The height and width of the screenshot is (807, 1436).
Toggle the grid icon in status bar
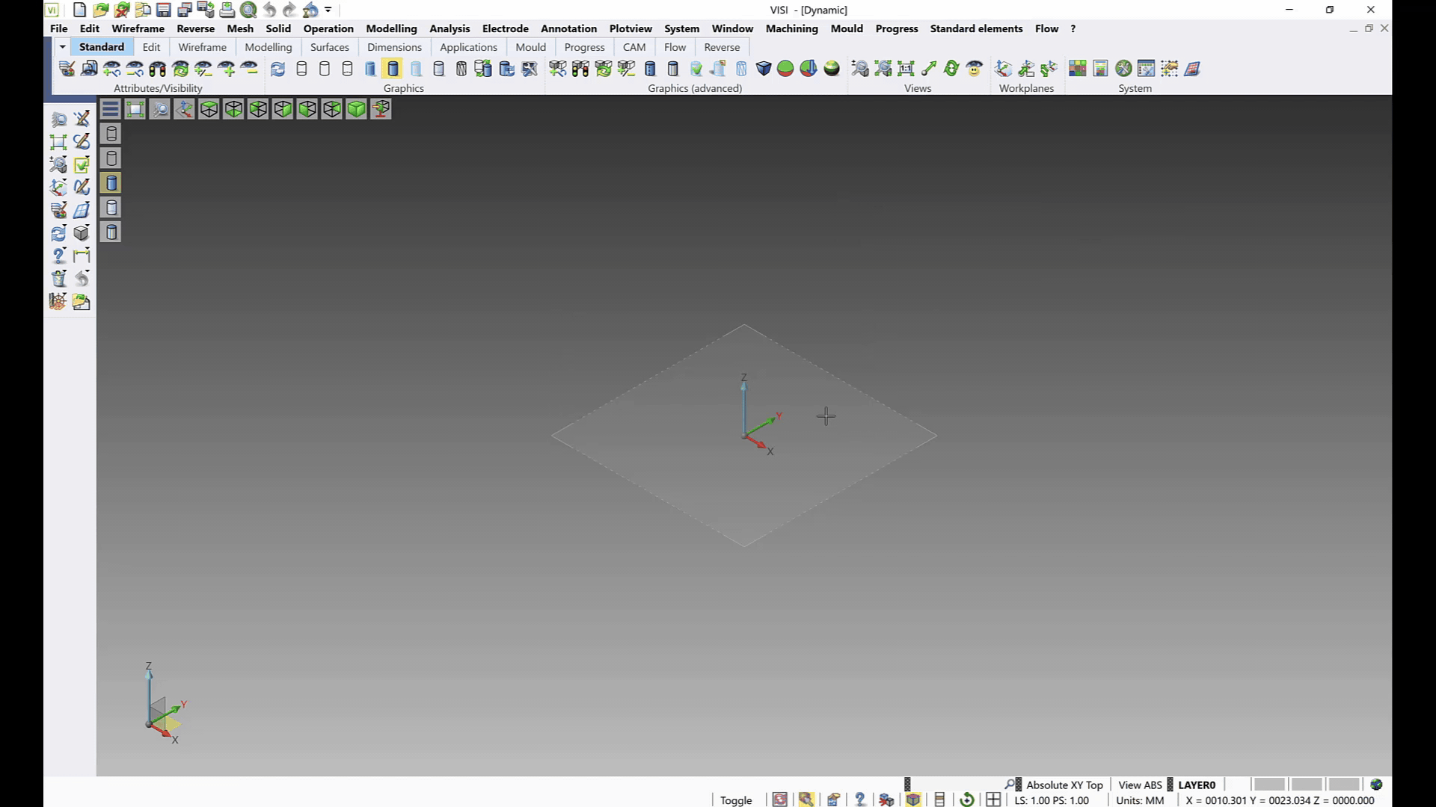[992, 800]
